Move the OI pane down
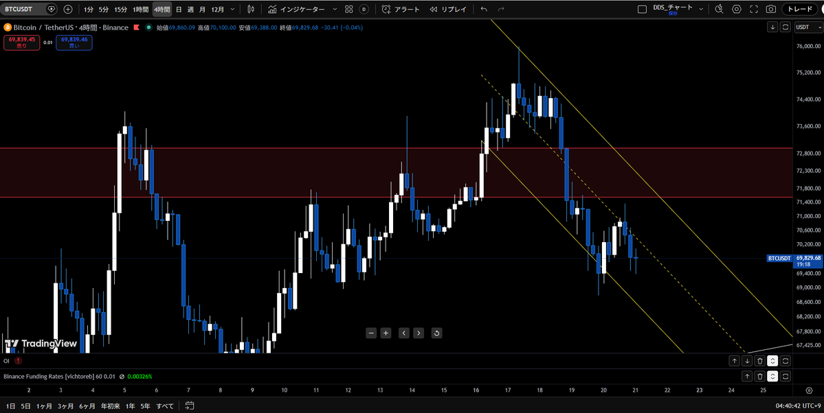 pyautogui.click(x=747, y=361)
